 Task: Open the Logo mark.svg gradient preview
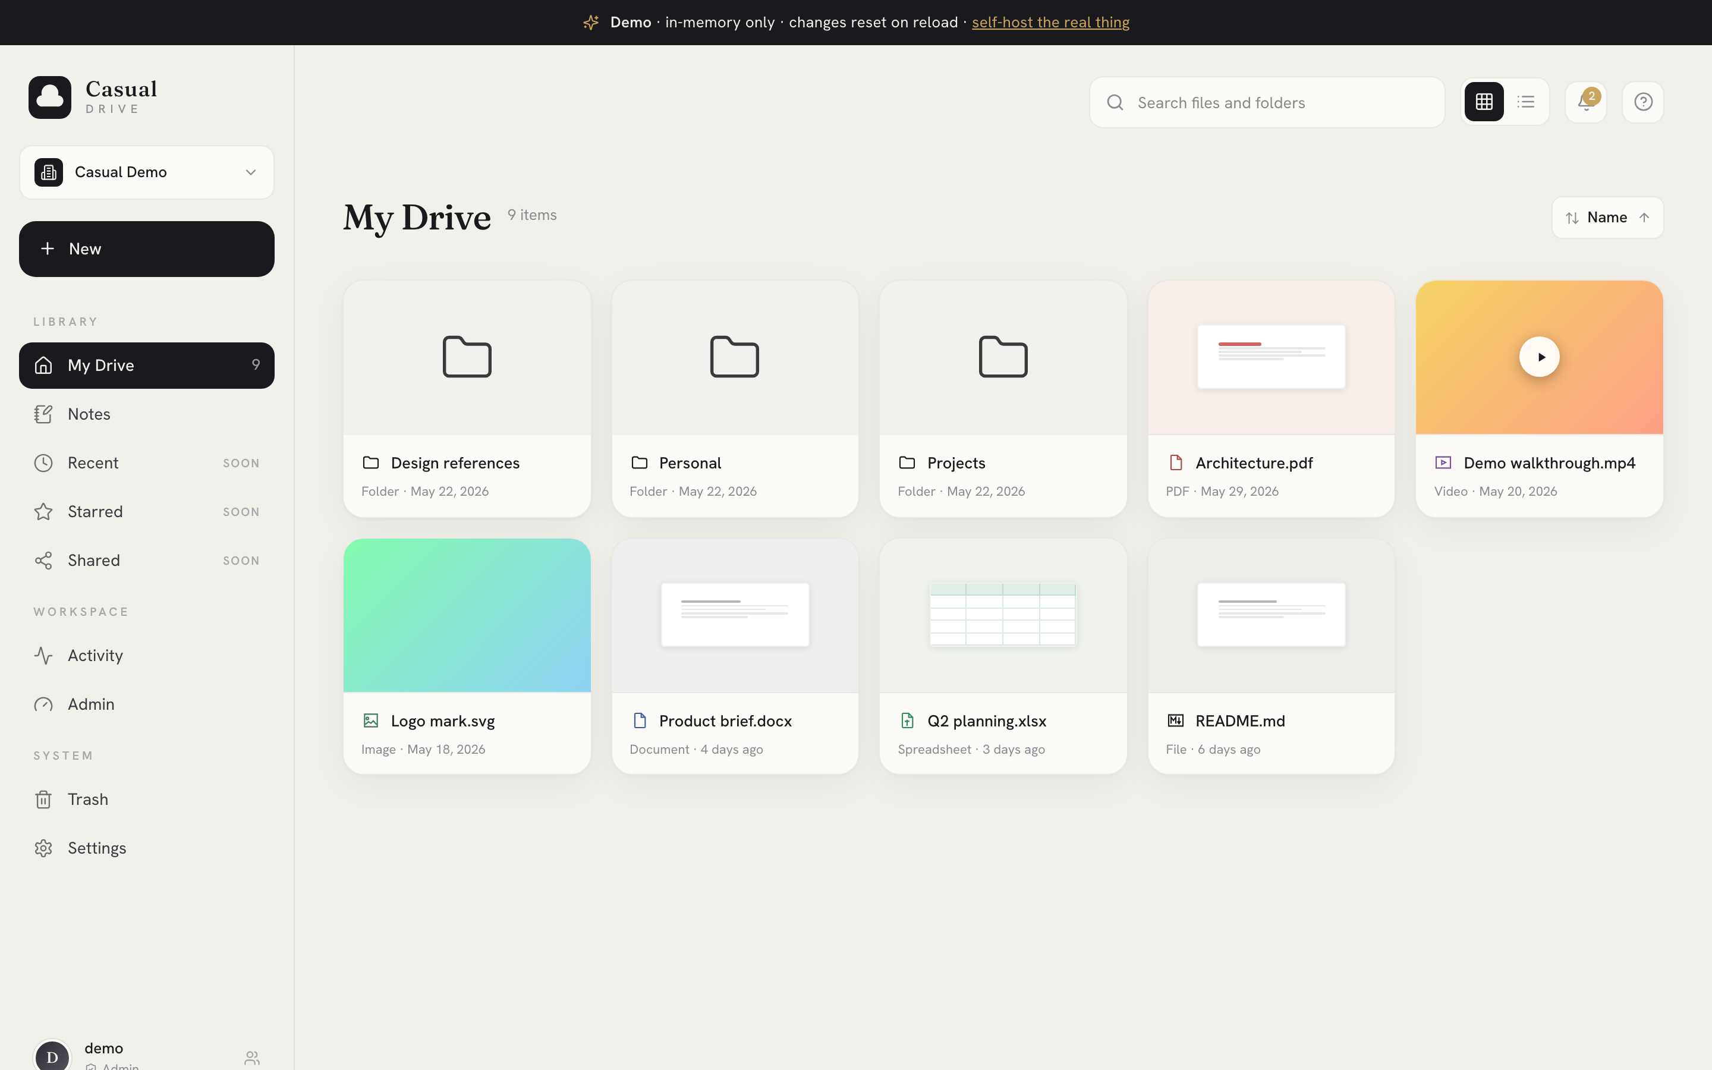pos(467,615)
